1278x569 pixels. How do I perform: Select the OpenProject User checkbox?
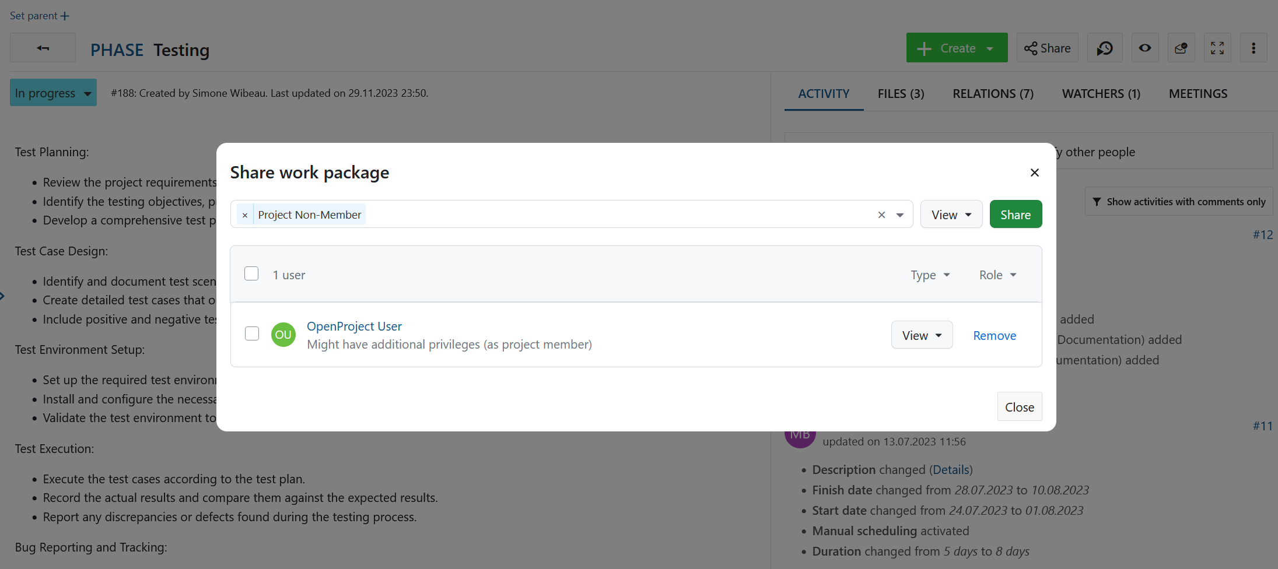(252, 333)
